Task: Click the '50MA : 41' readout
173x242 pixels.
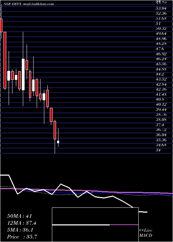Action: (x=19, y=216)
